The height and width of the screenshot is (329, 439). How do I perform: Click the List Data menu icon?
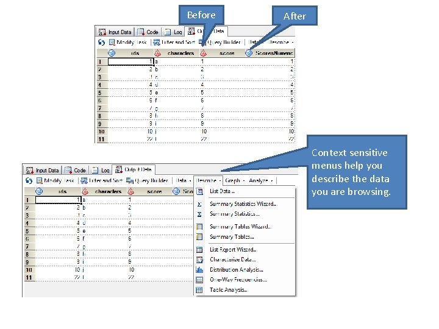pos(199,191)
